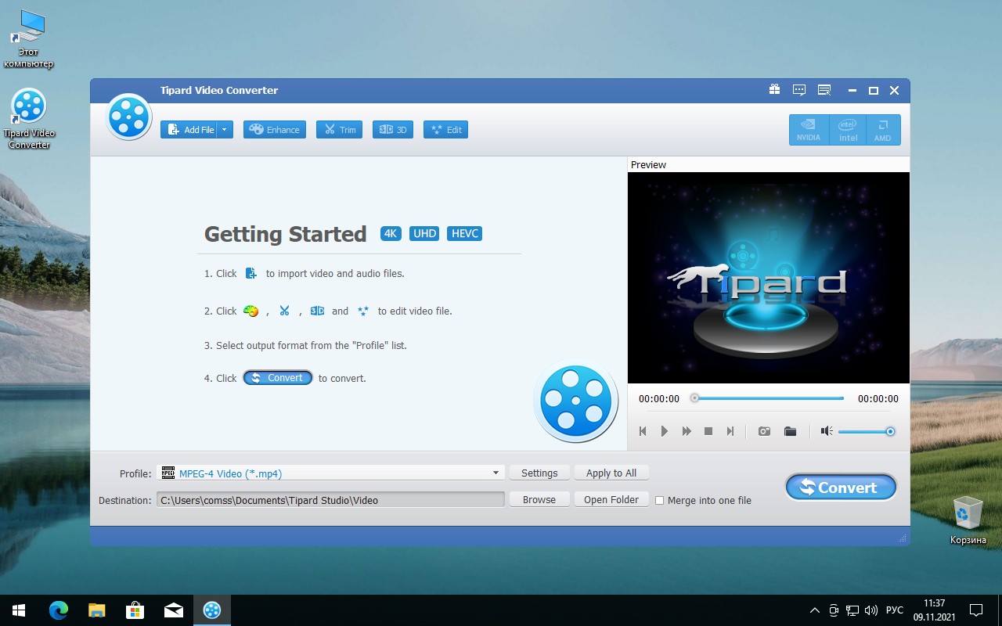The width and height of the screenshot is (1002, 626).
Task: Switch the РУС input language
Action: coord(895,610)
